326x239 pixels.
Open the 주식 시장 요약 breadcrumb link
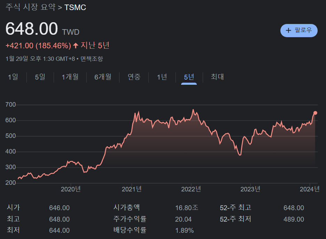(x=31, y=7)
